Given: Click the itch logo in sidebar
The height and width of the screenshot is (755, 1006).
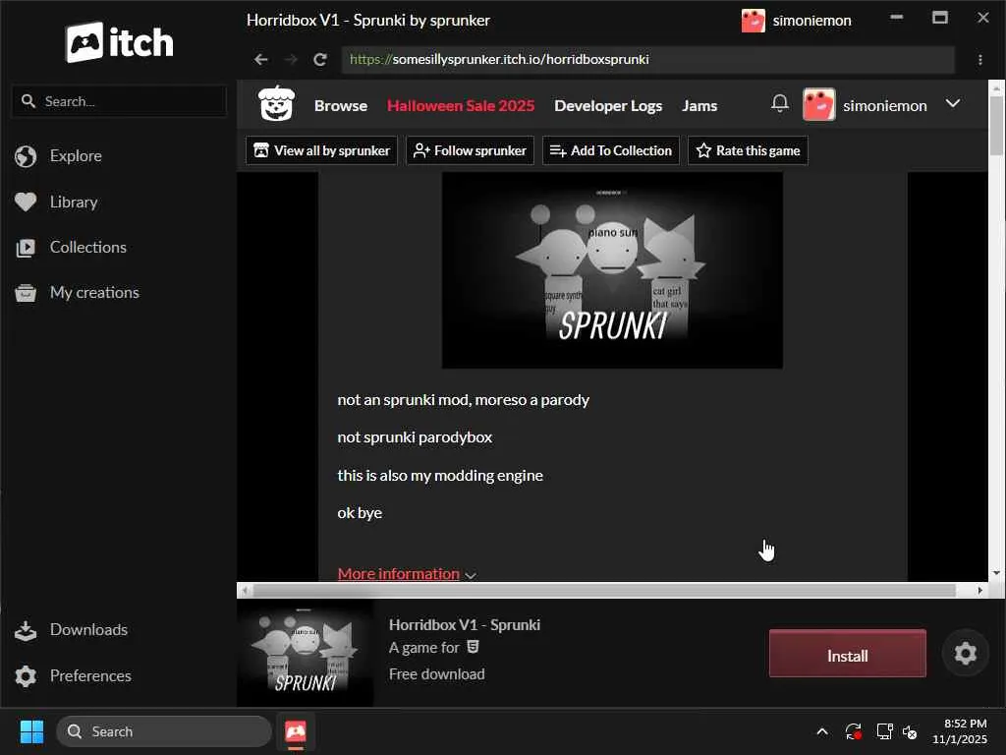Looking at the screenshot, I should pyautogui.click(x=119, y=42).
